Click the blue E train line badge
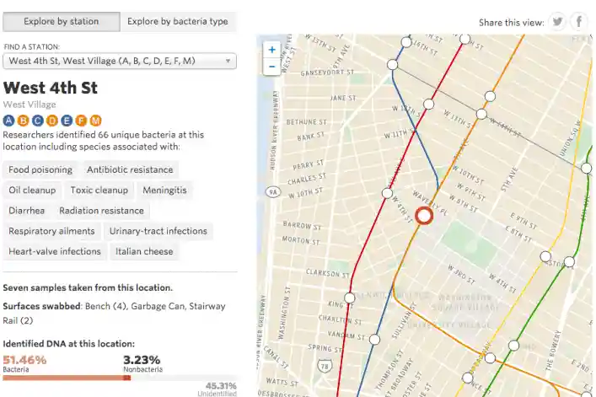 pyautogui.click(x=66, y=121)
